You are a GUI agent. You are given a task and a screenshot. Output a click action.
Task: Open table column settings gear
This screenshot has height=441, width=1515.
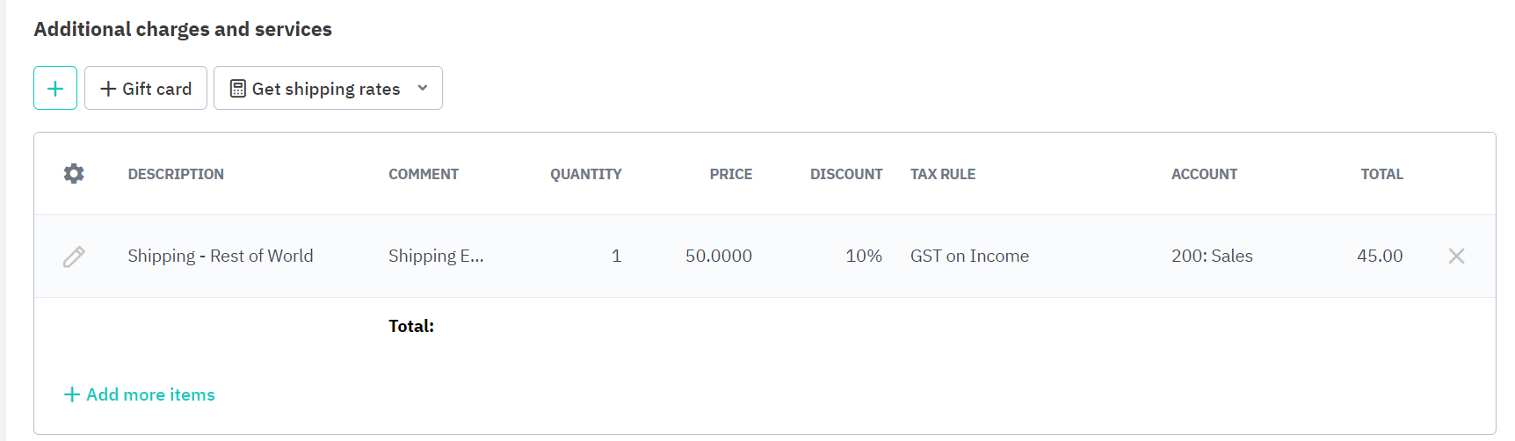[x=74, y=174]
